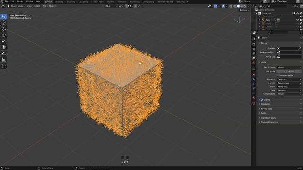This screenshot has width=303, height=170.
Task: Click the viewport axis navigation gizmo
Action: [x=240, y=19]
